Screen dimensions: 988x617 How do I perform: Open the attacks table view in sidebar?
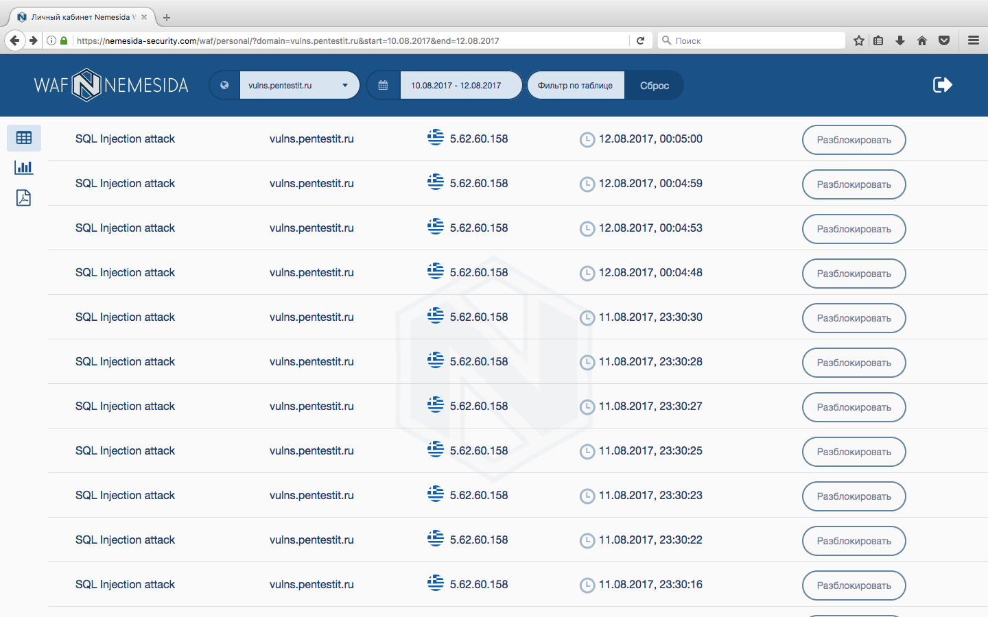24,138
